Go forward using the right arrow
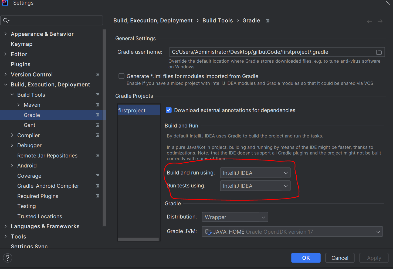The width and height of the screenshot is (393, 269). tap(380, 21)
